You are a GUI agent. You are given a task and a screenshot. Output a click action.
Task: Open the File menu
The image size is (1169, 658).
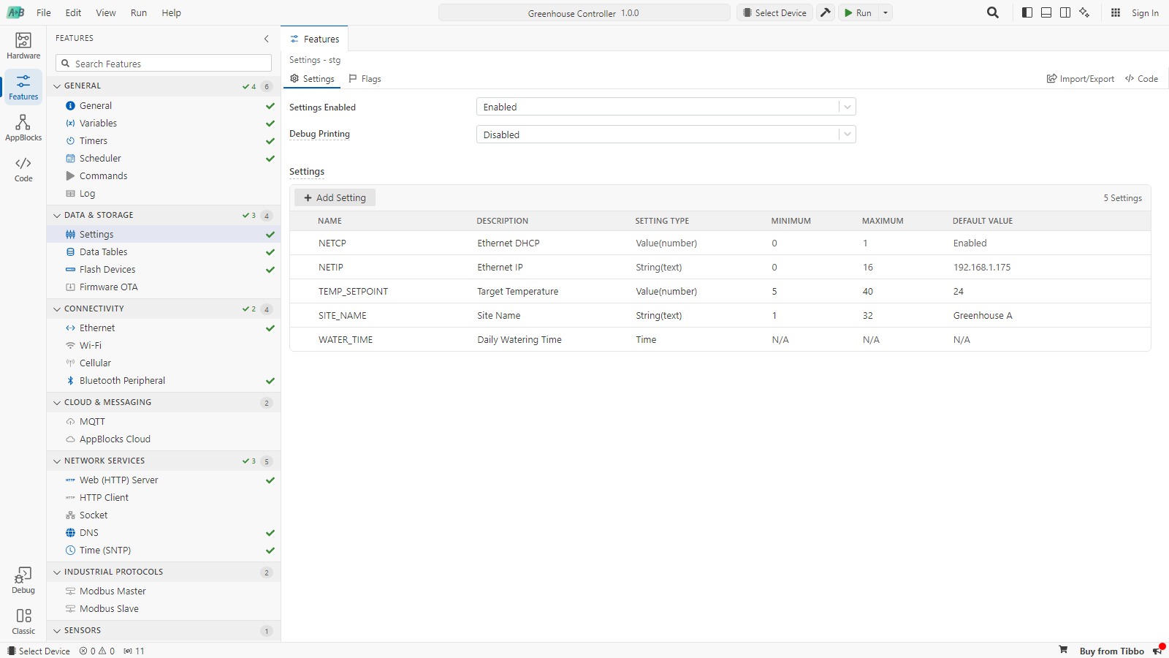click(x=44, y=12)
